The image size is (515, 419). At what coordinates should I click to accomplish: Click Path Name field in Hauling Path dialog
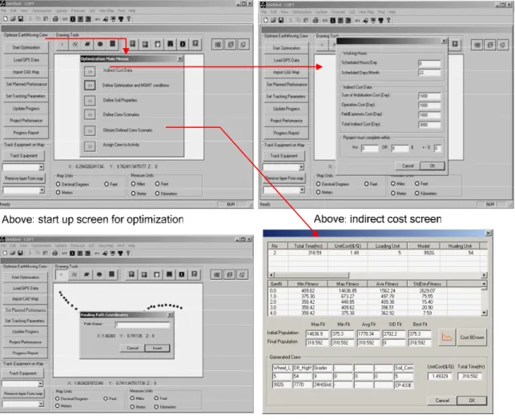point(143,325)
